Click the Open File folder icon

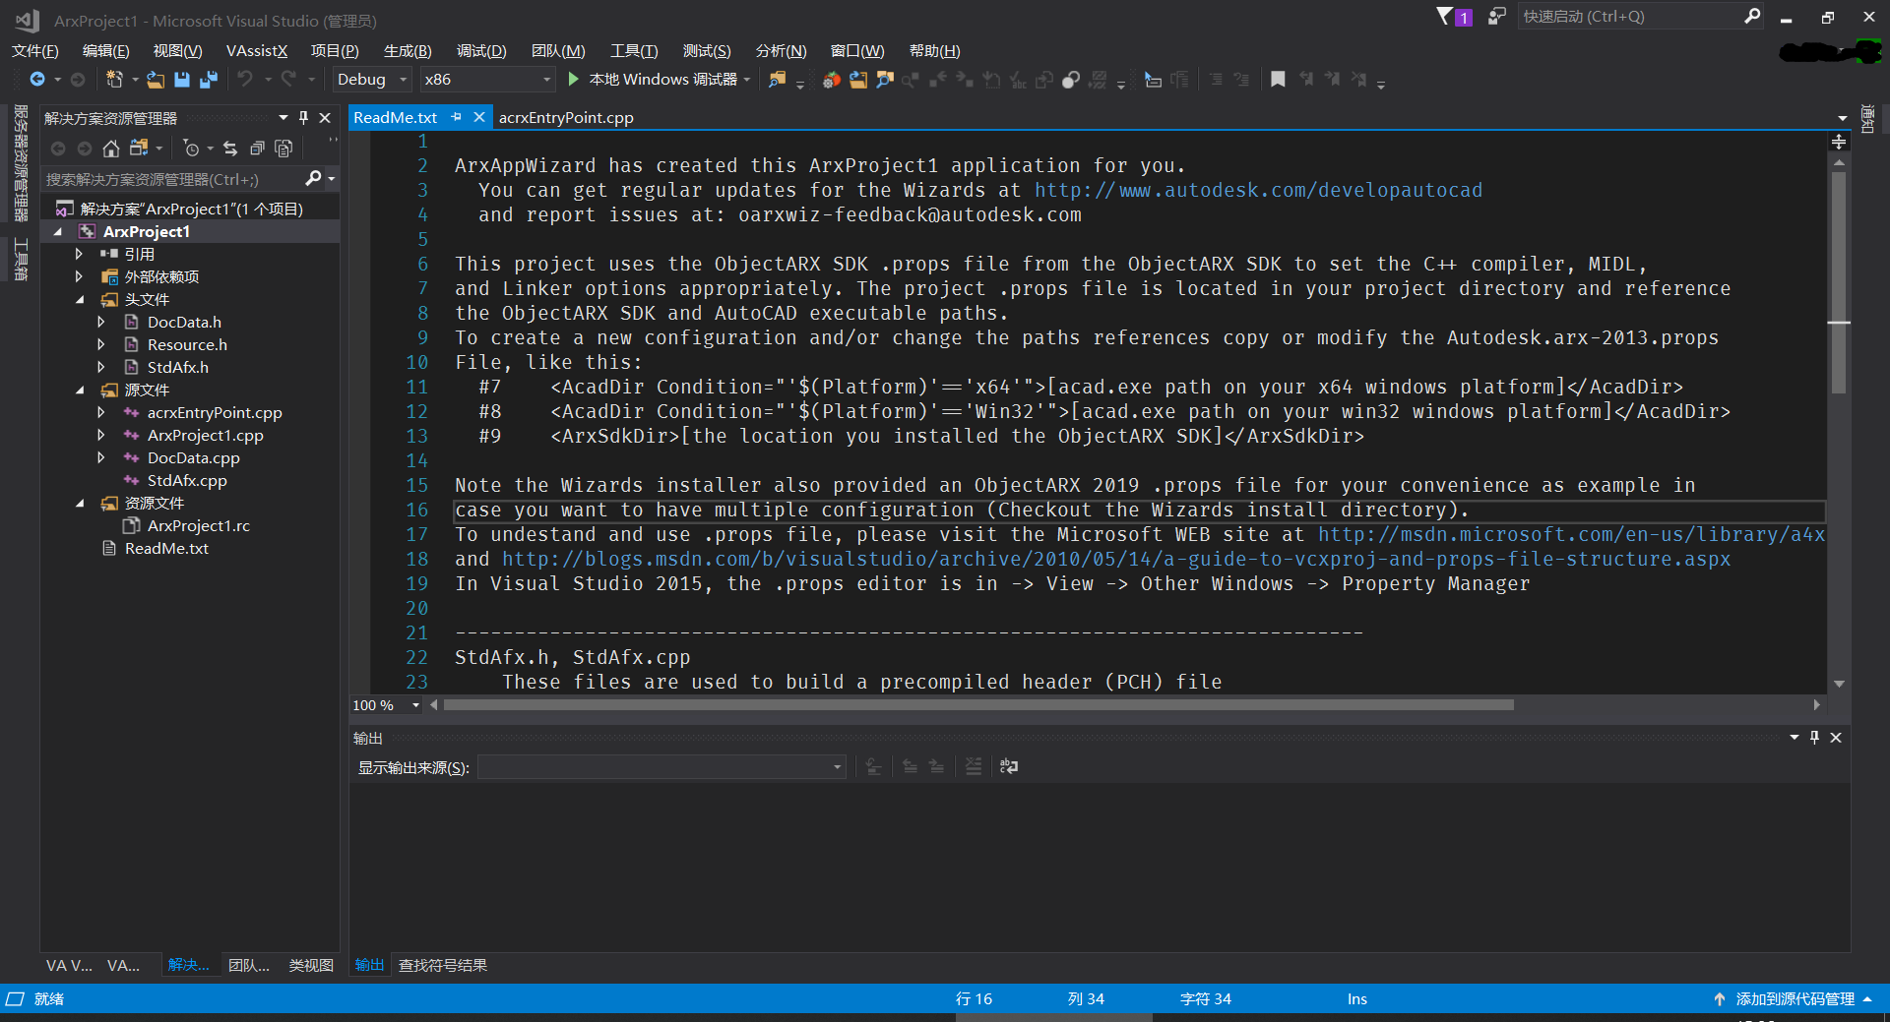[x=156, y=80]
